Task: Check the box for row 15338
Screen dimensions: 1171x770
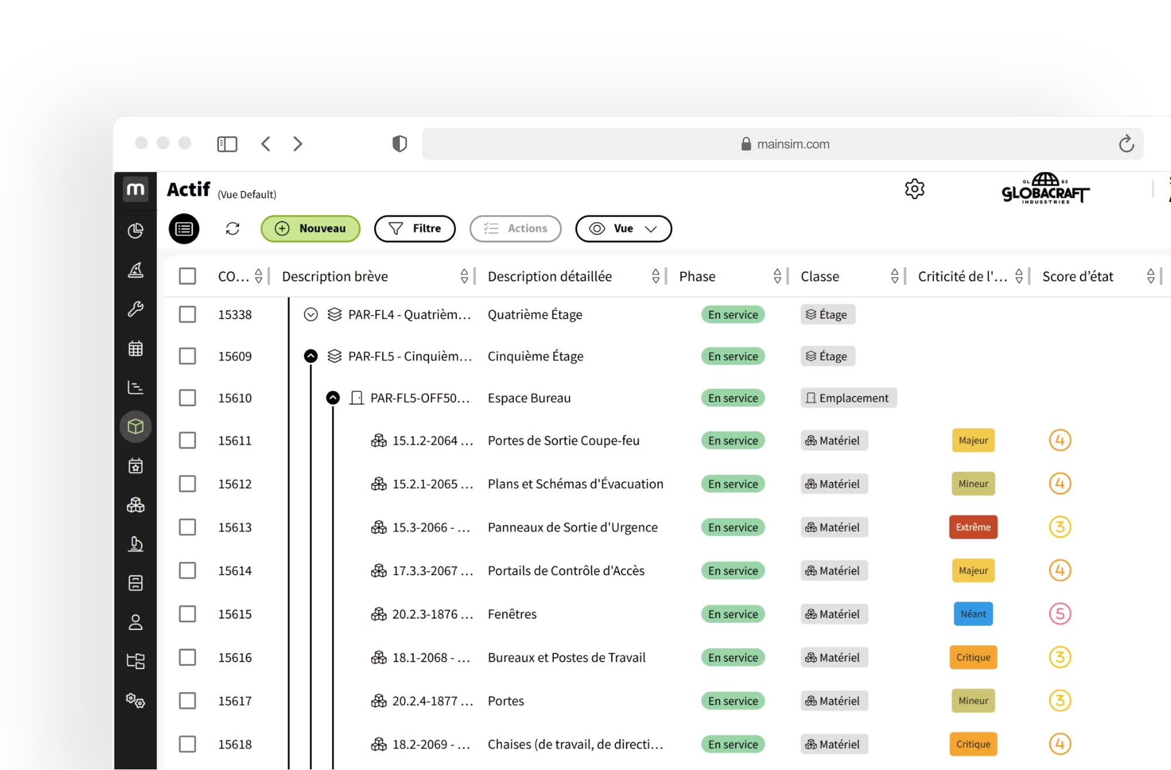Action: (187, 314)
